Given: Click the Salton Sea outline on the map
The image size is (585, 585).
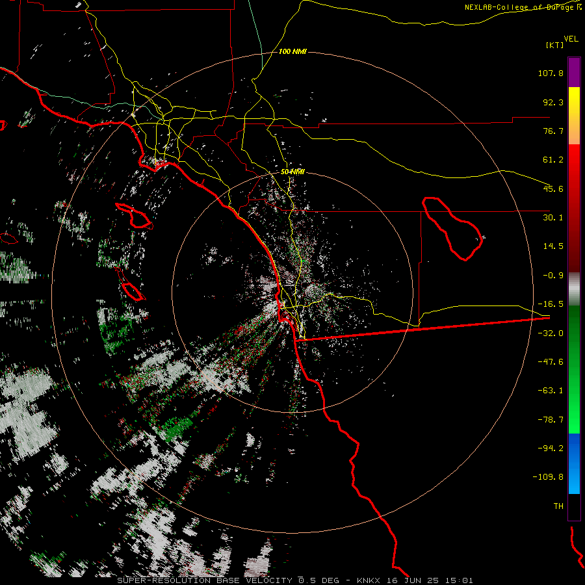Looking at the screenshot, I should point(452,228).
